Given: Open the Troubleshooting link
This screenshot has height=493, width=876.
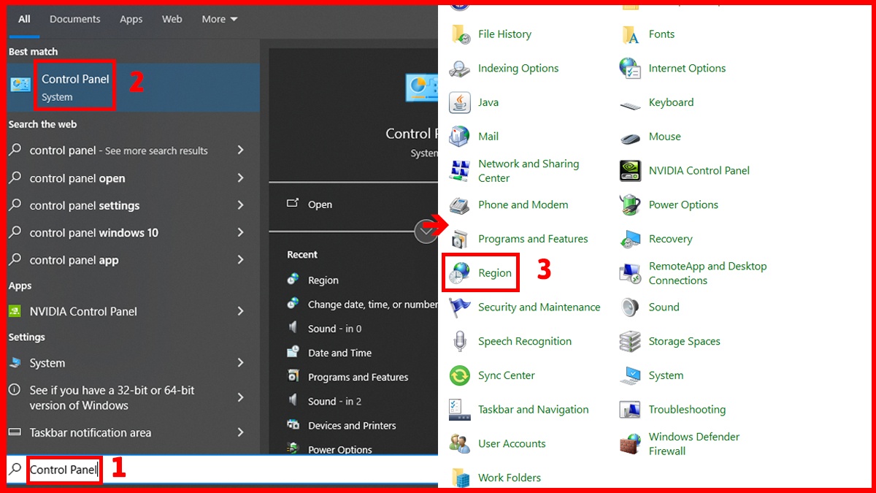Looking at the screenshot, I should 686,410.
